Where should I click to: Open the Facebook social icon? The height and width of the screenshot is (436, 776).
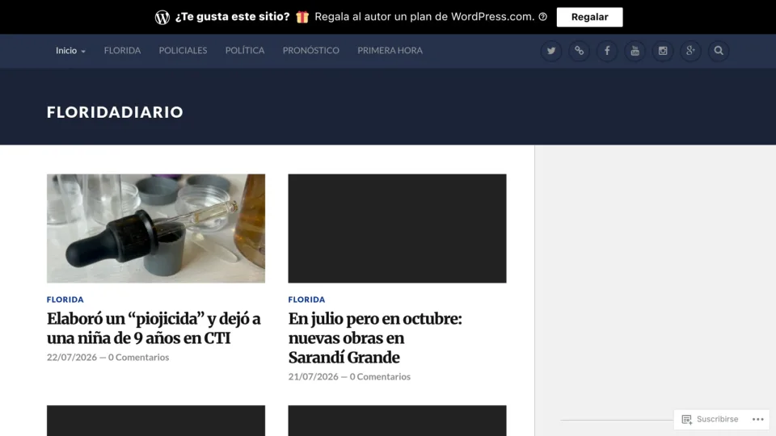[607, 51]
